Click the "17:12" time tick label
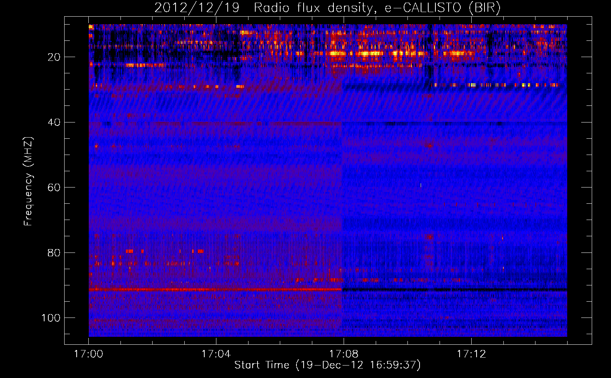 471,354
